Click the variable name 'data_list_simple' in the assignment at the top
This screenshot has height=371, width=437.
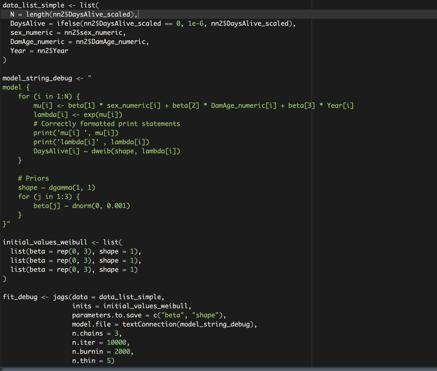(34, 5)
